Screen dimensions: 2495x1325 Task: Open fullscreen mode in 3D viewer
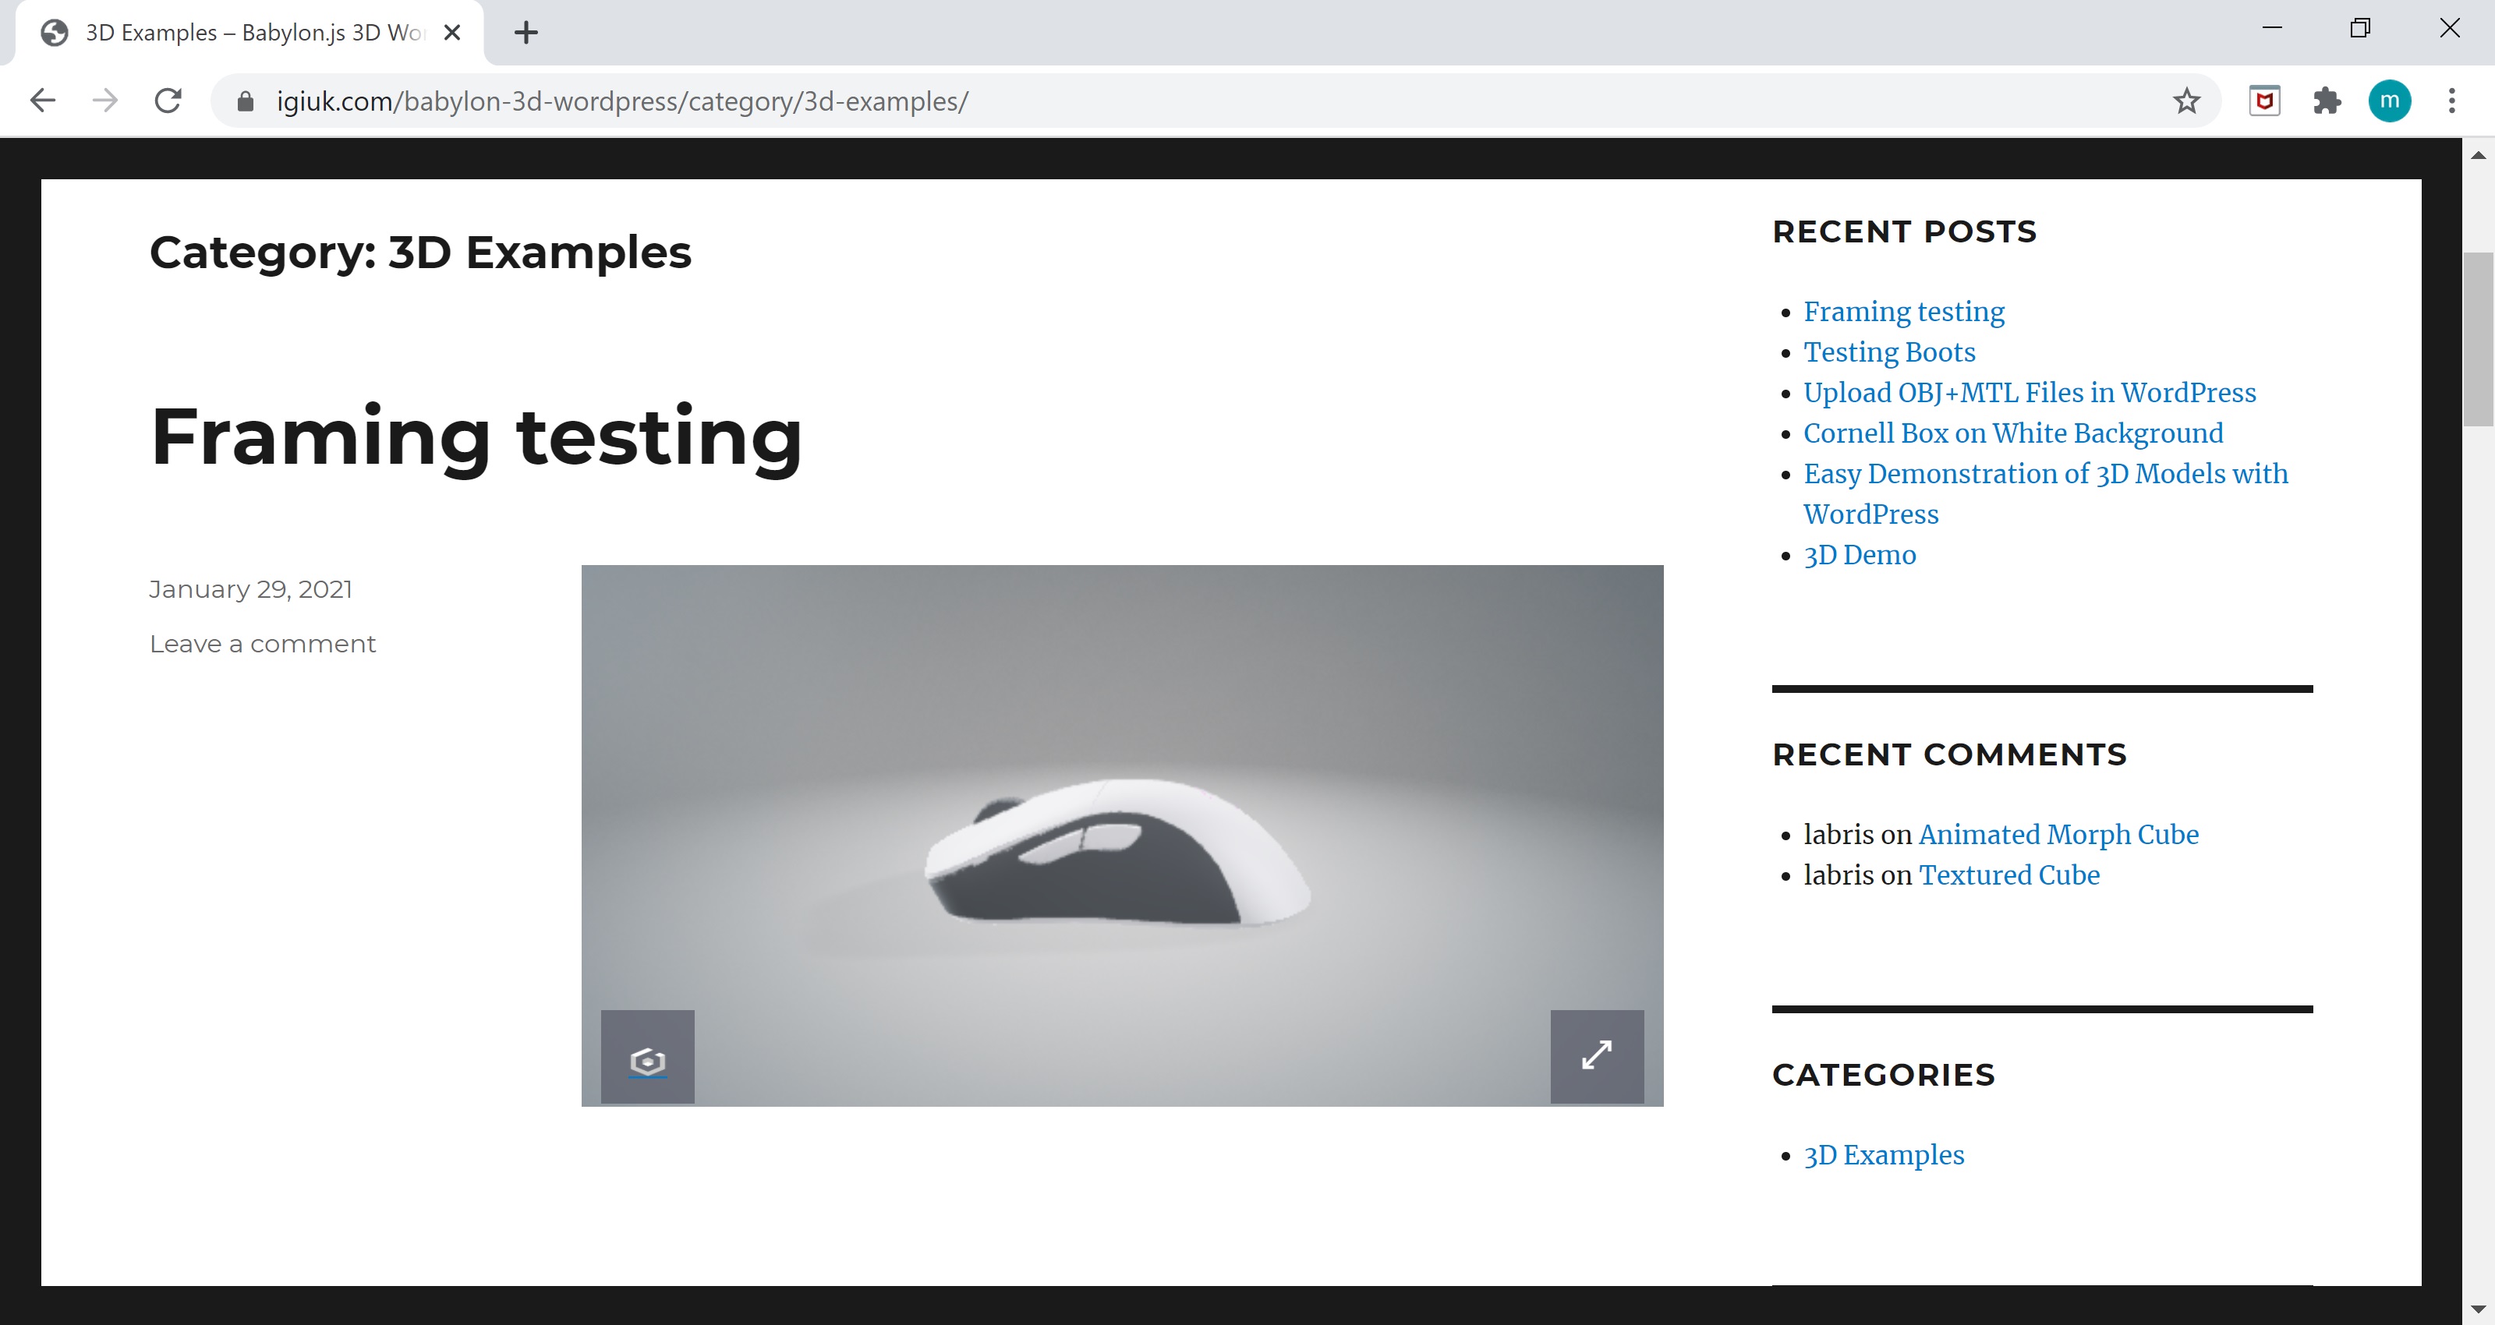tap(1596, 1057)
